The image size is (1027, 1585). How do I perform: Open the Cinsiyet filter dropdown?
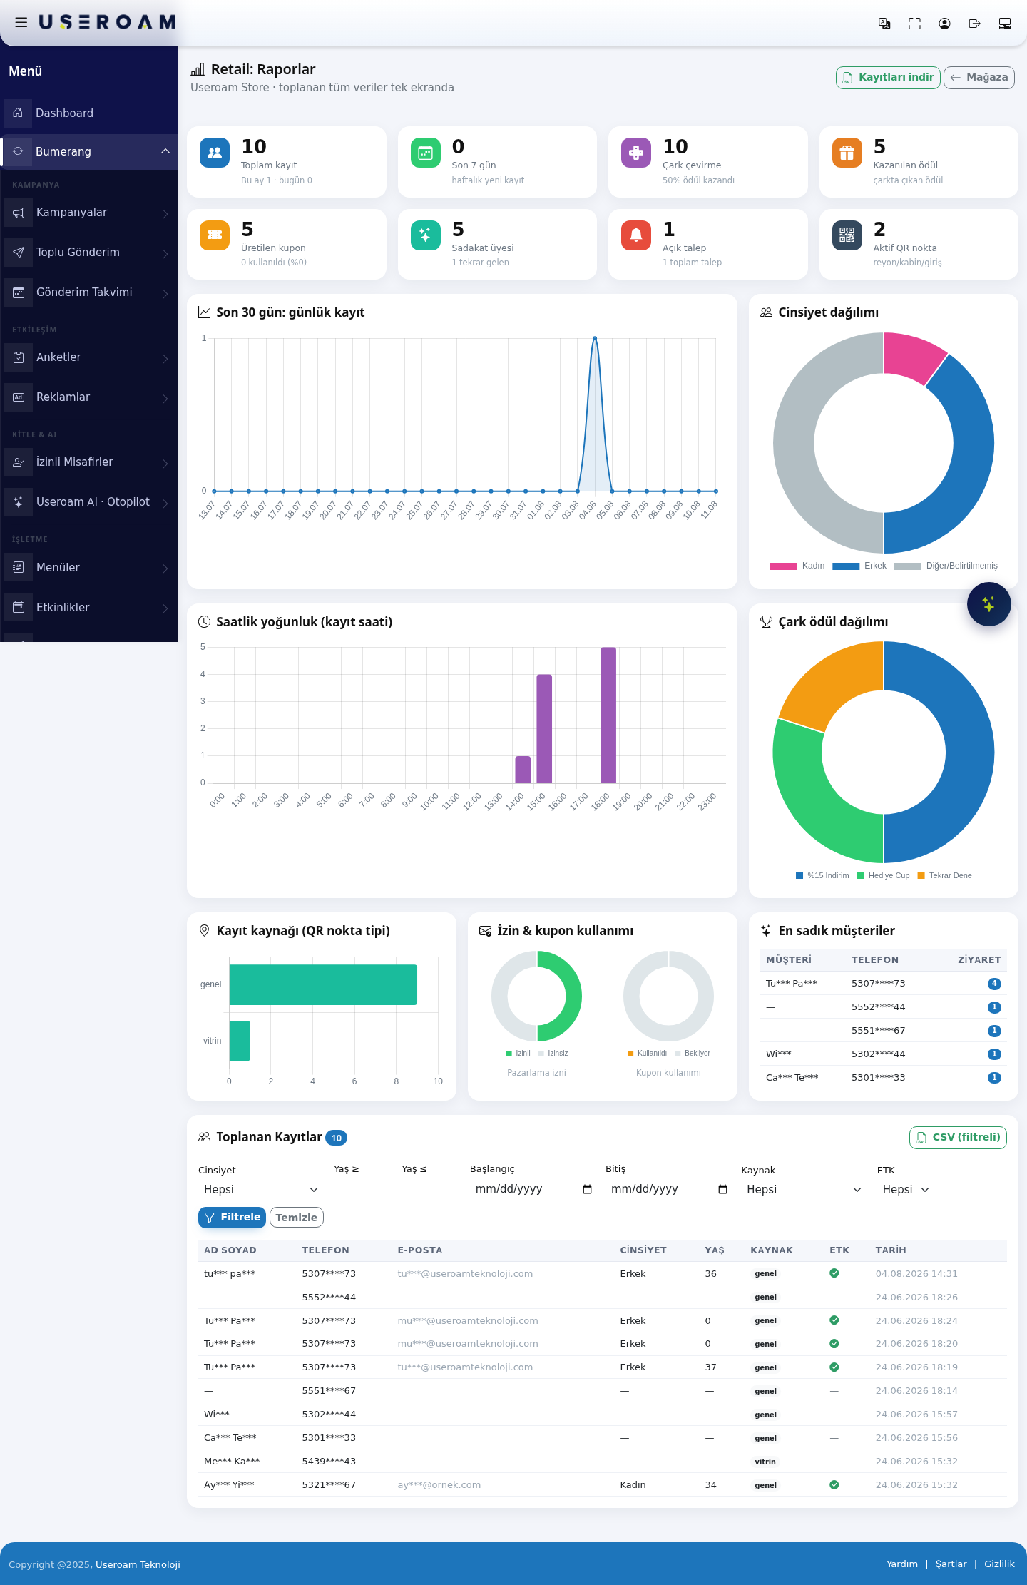pyautogui.click(x=260, y=1189)
